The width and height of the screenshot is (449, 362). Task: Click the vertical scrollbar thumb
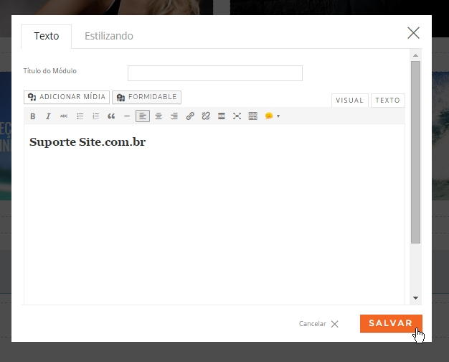coord(416,152)
